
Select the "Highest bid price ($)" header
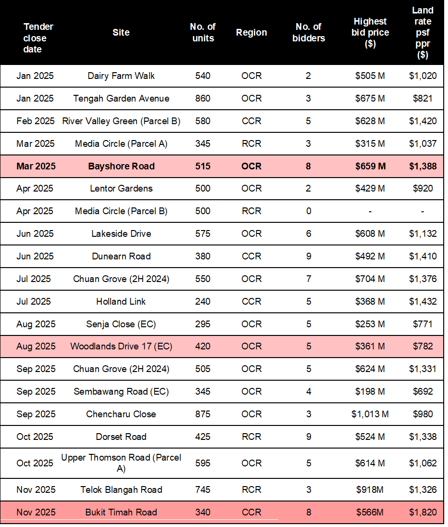(x=370, y=33)
